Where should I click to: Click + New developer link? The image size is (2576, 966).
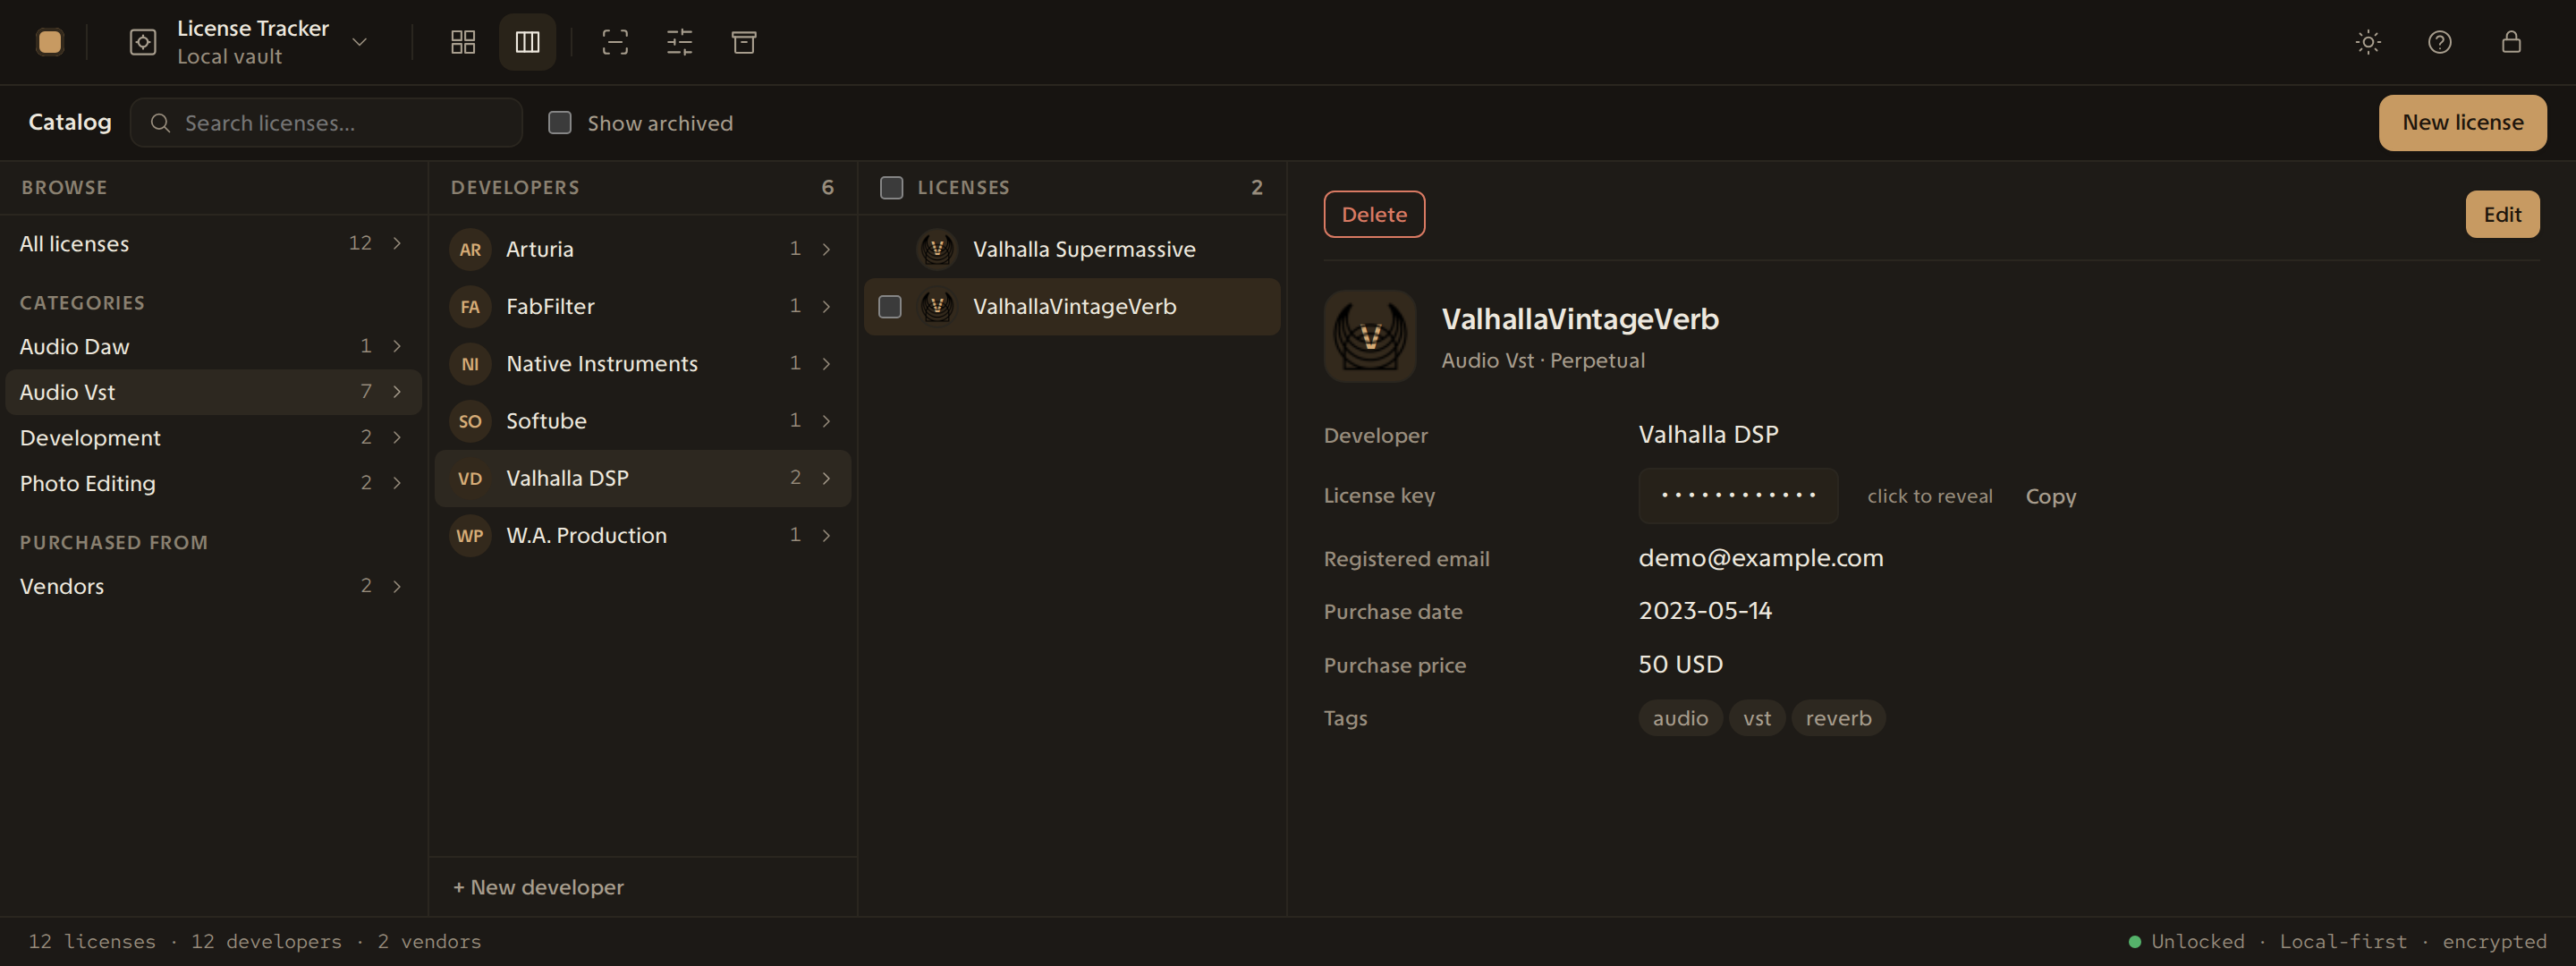(x=538, y=887)
